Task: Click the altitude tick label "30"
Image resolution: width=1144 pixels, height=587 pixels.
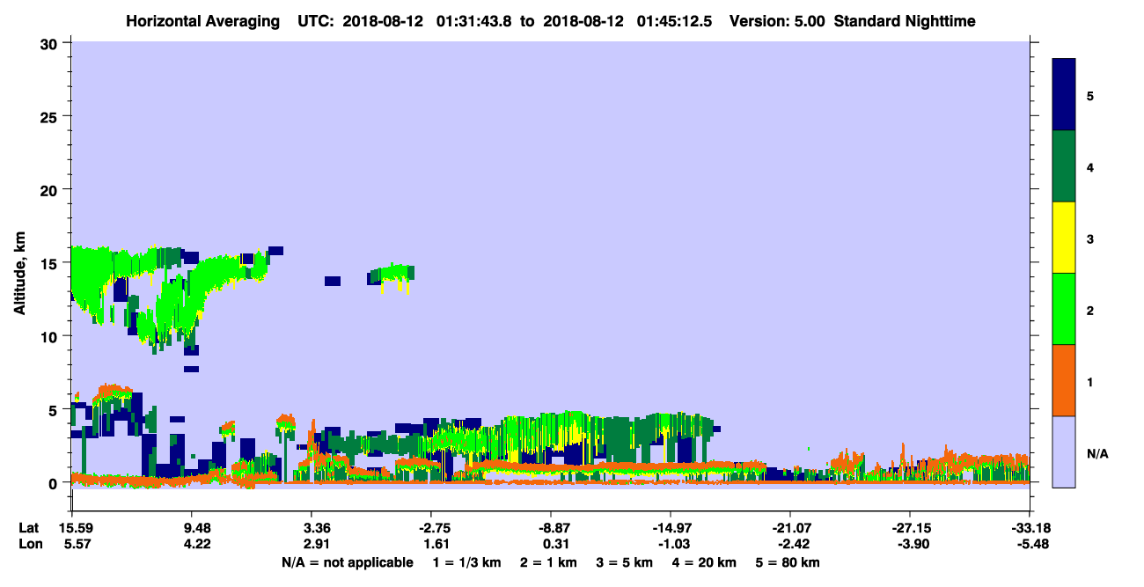Action: tap(51, 43)
